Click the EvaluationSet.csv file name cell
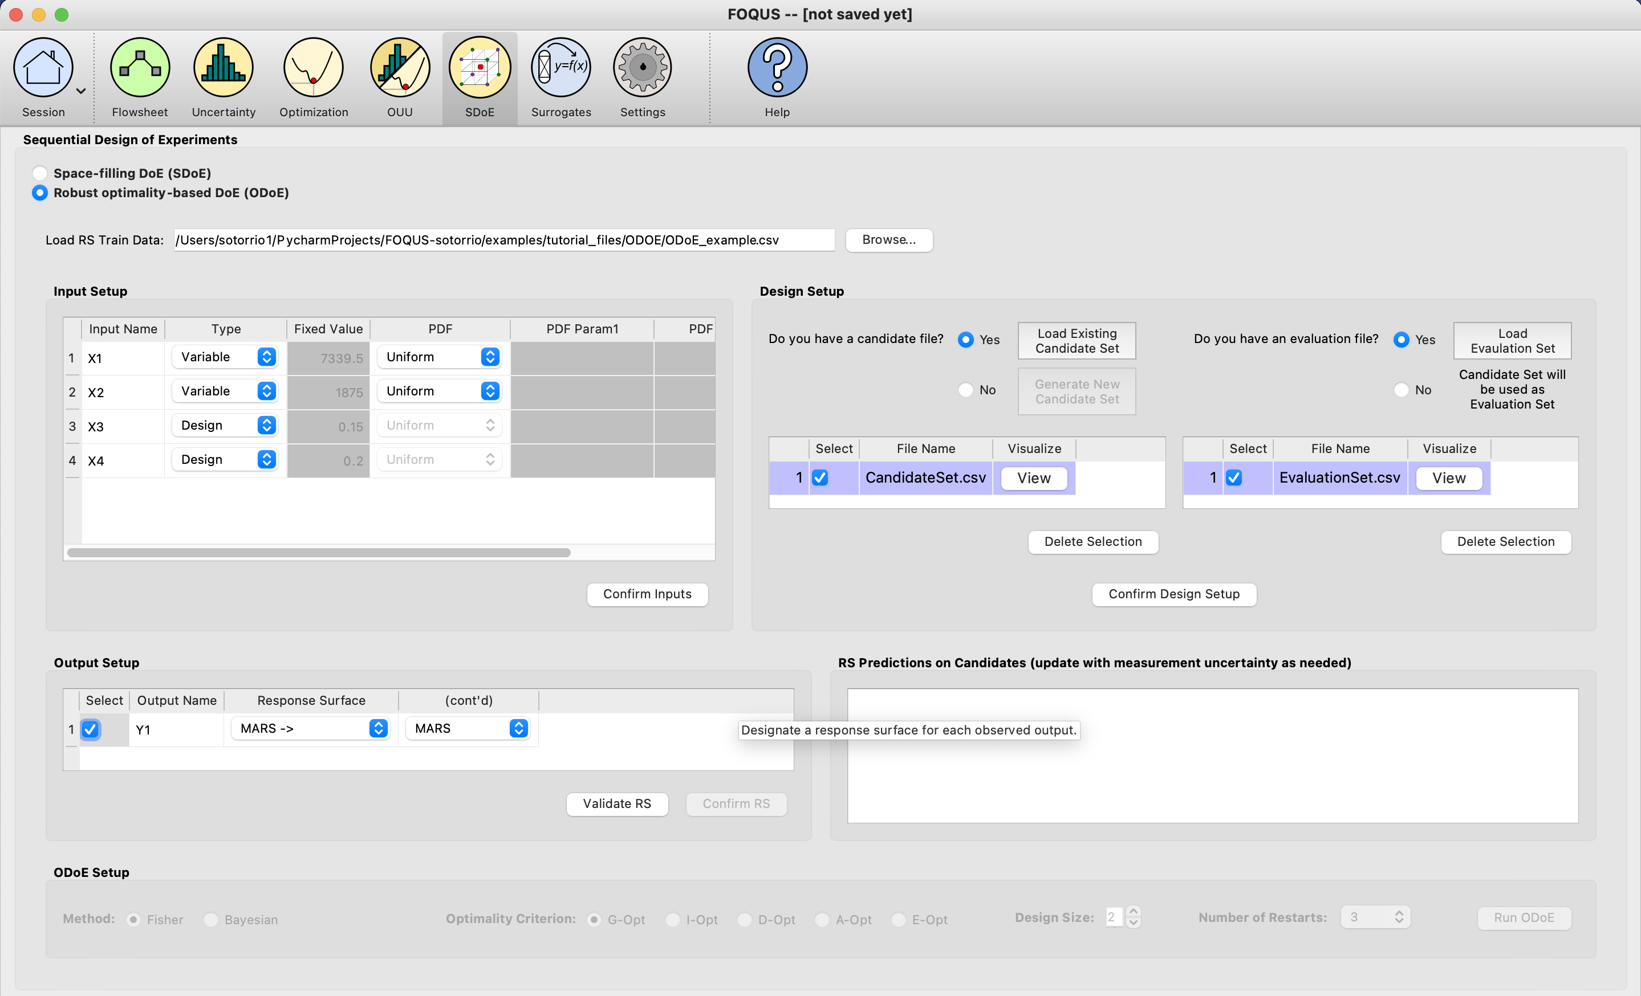Image resolution: width=1641 pixels, height=996 pixels. click(x=1340, y=477)
